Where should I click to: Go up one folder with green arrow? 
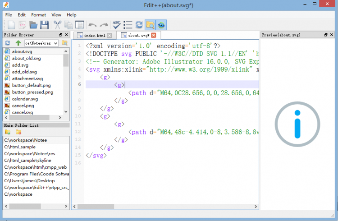coord(18,43)
